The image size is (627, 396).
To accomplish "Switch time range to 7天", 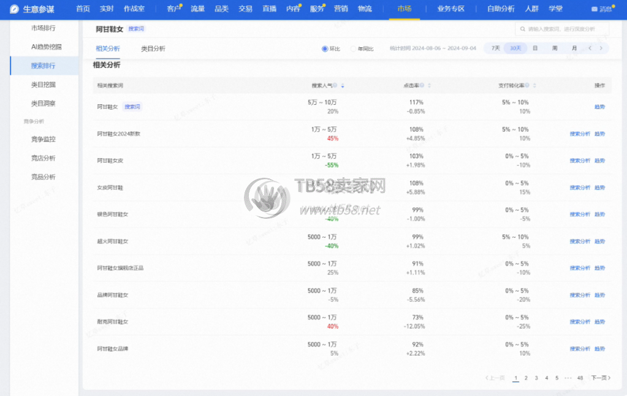I will tap(495, 48).
